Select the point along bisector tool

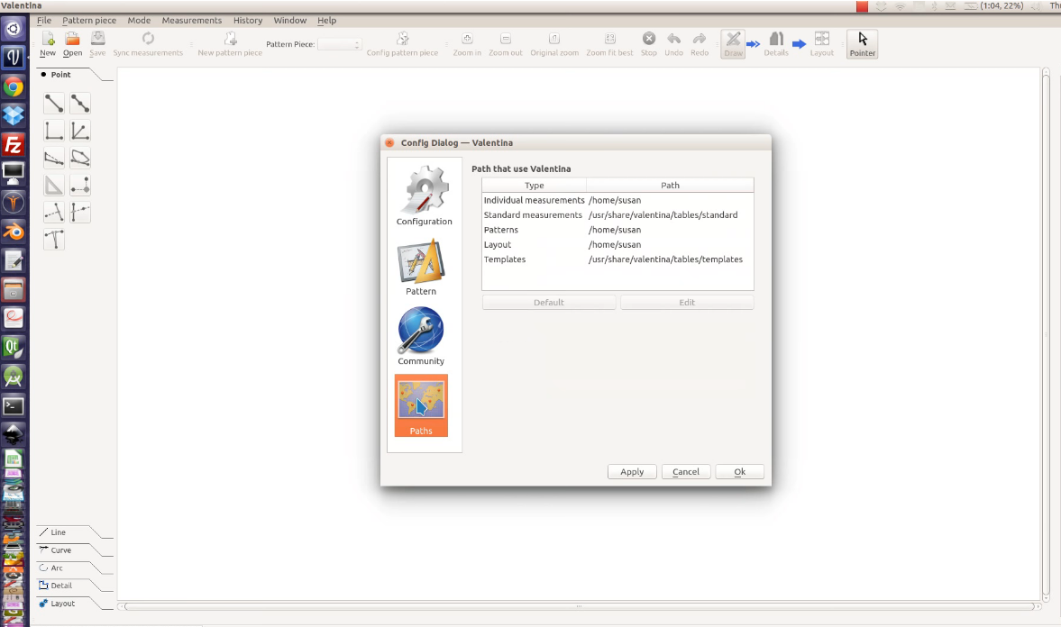[x=80, y=131]
